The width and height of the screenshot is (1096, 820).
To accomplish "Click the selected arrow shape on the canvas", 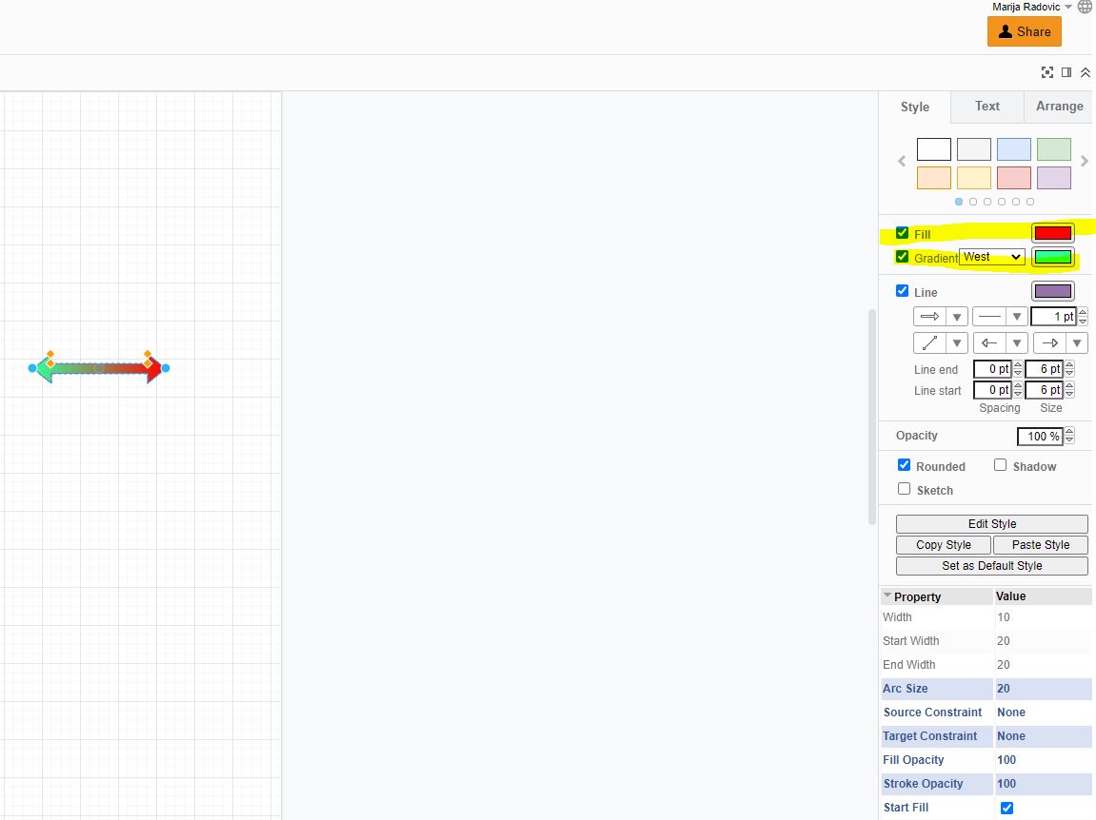I will point(99,367).
